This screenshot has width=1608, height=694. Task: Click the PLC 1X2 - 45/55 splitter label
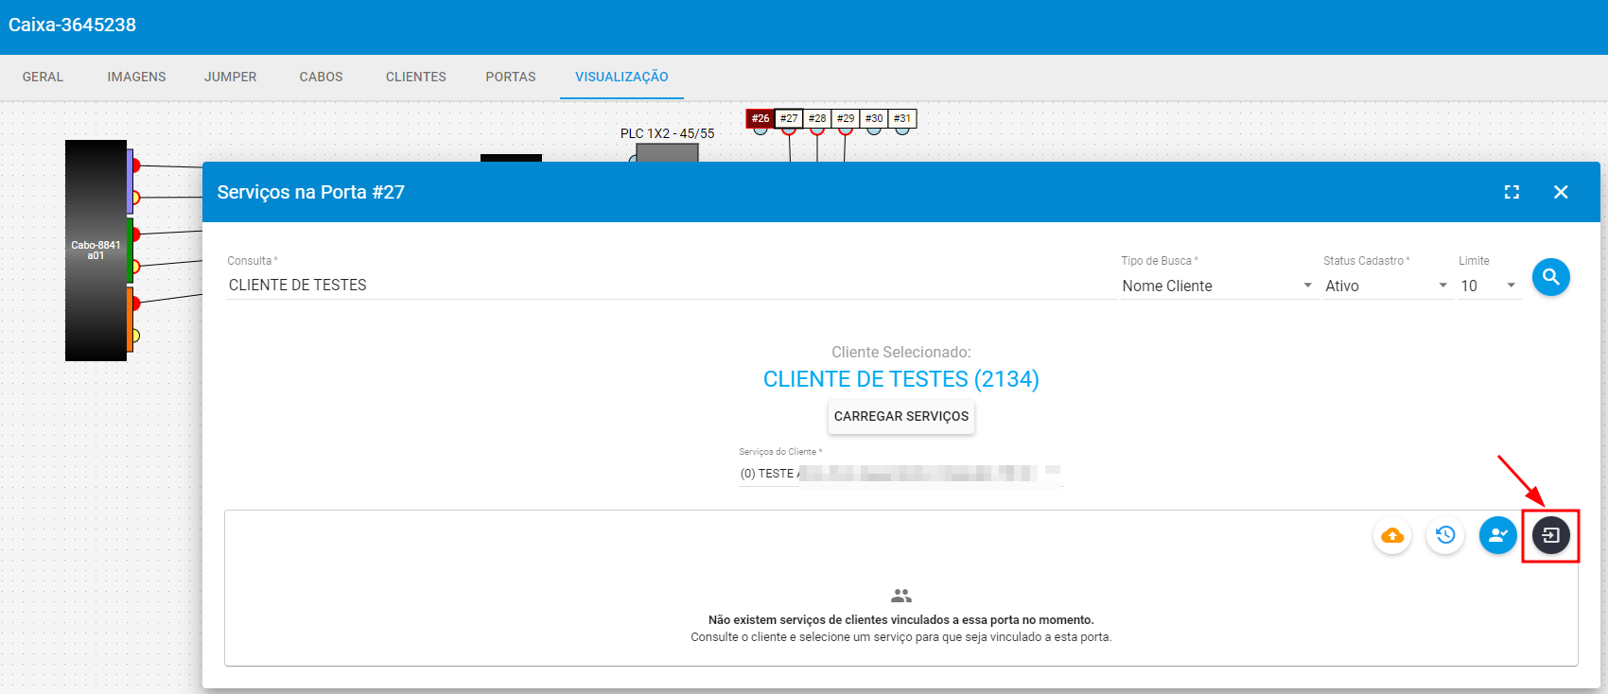[667, 133]
